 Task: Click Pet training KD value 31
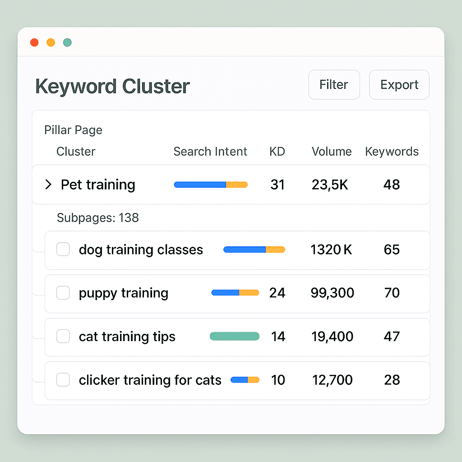[277, 185]
